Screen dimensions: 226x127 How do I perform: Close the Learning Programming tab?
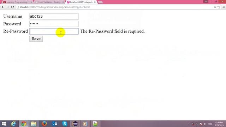(31, 2)
